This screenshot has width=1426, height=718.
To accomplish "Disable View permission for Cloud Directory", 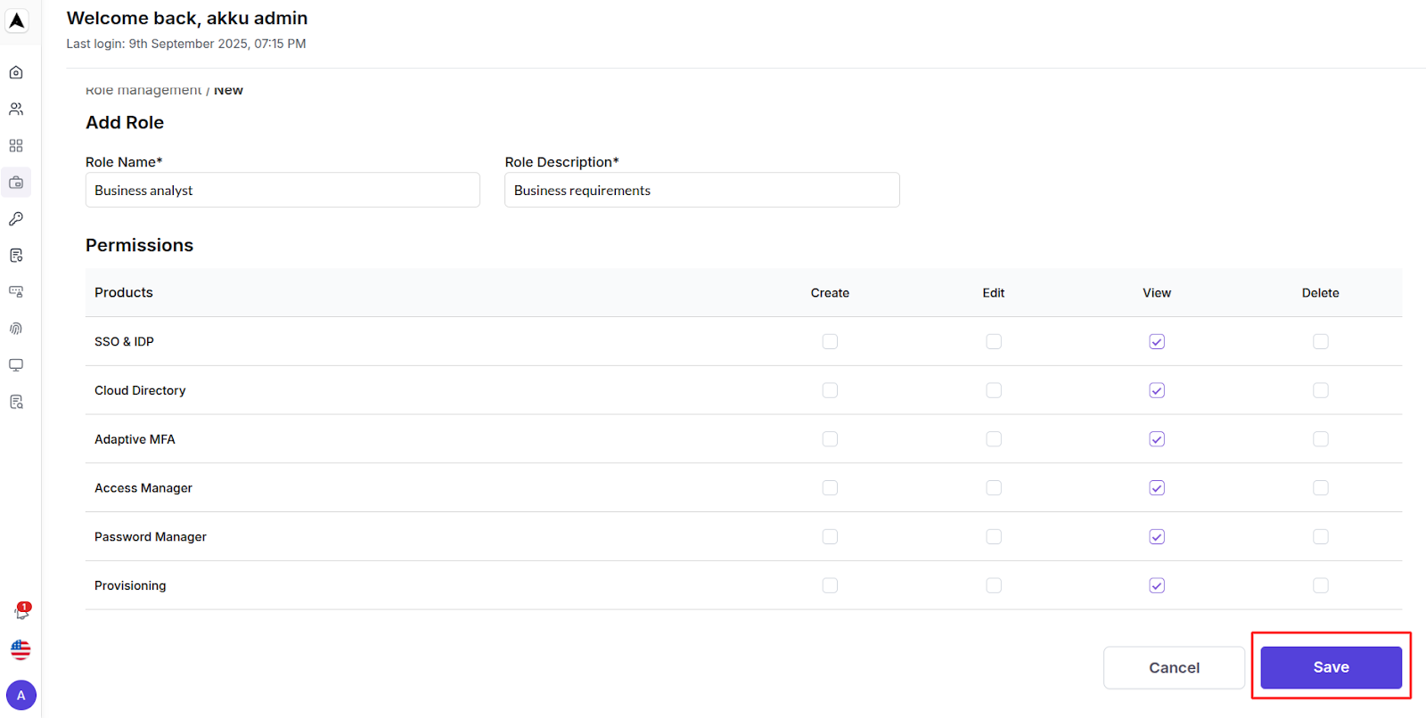I will [1156, 390].
